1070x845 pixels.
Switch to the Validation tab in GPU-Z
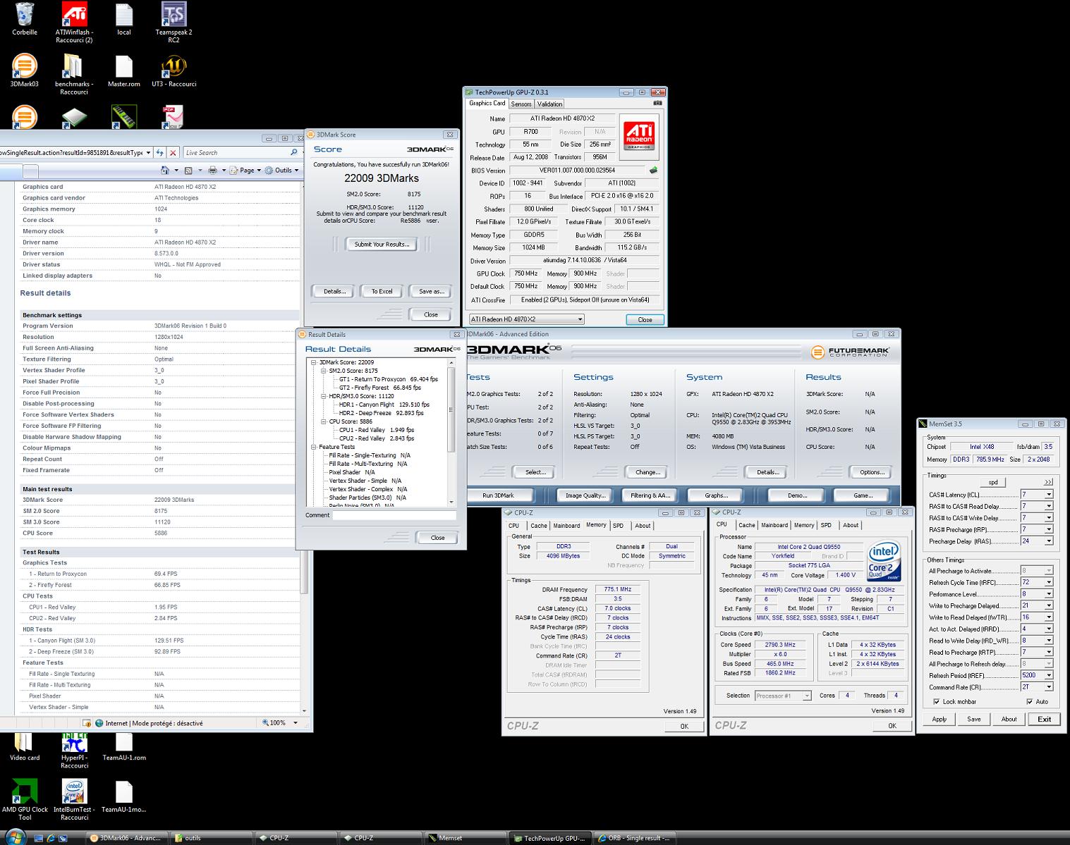[x=549, y=104]
